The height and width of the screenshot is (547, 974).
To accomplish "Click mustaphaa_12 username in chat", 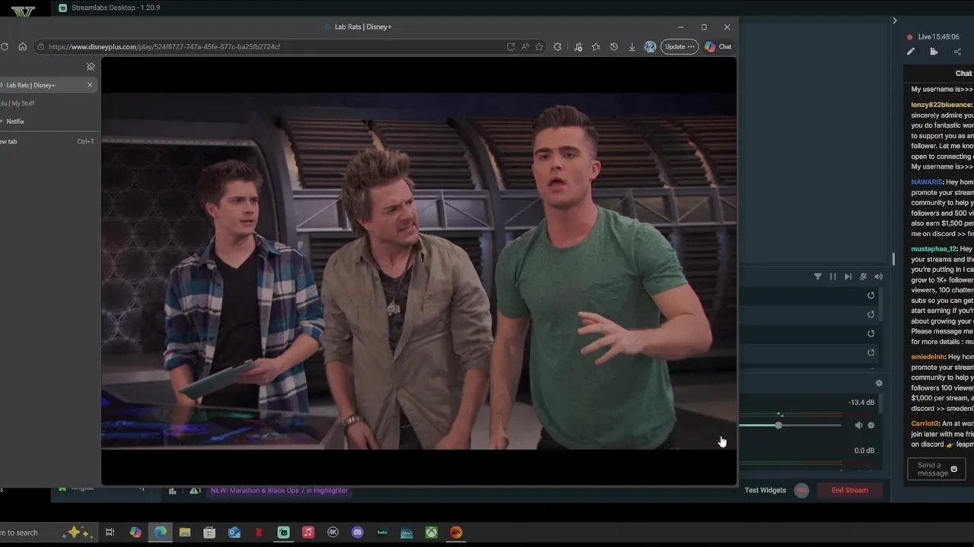I will (x=934, y=249).
